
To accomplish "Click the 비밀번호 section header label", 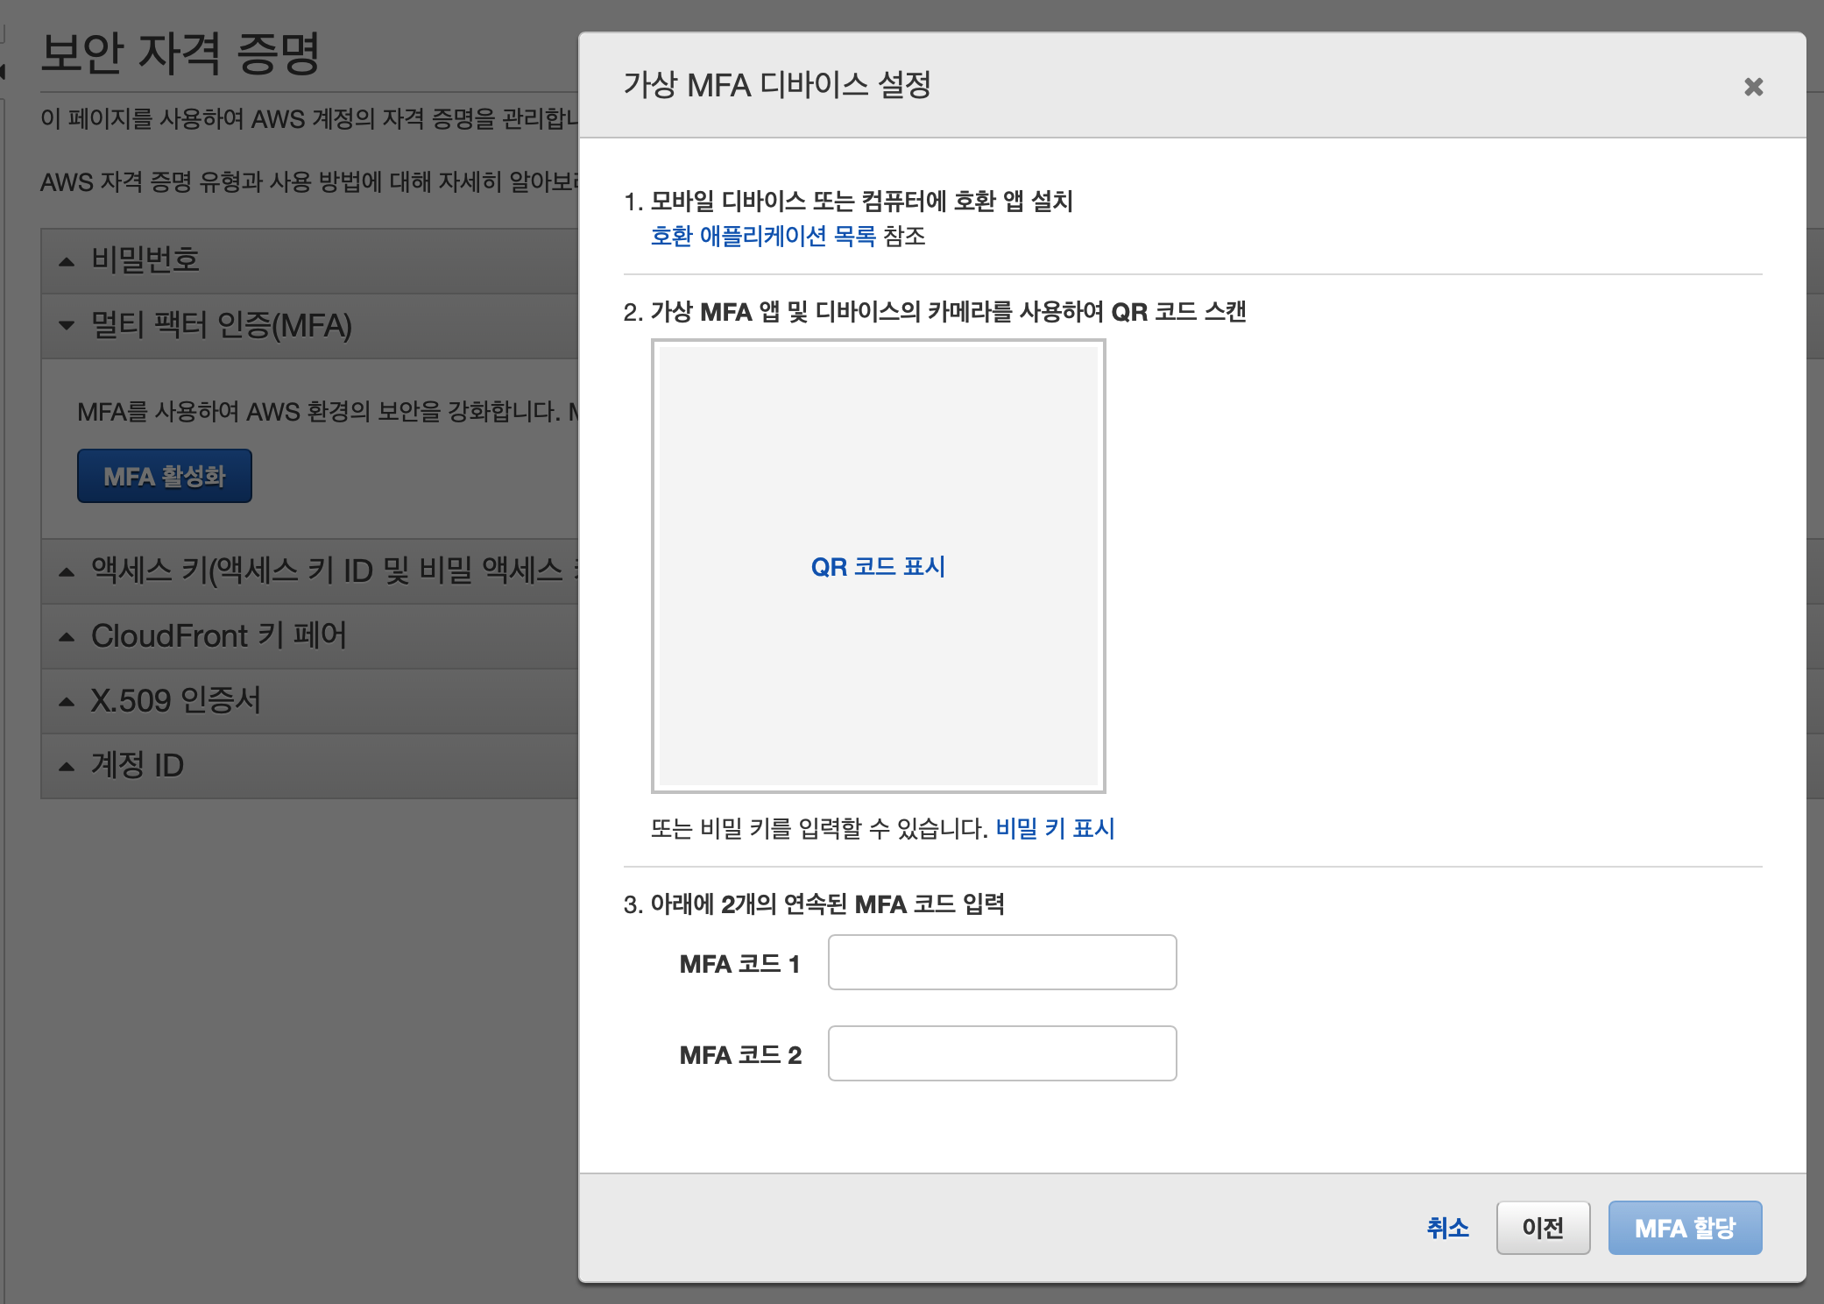I will (145, 260).
